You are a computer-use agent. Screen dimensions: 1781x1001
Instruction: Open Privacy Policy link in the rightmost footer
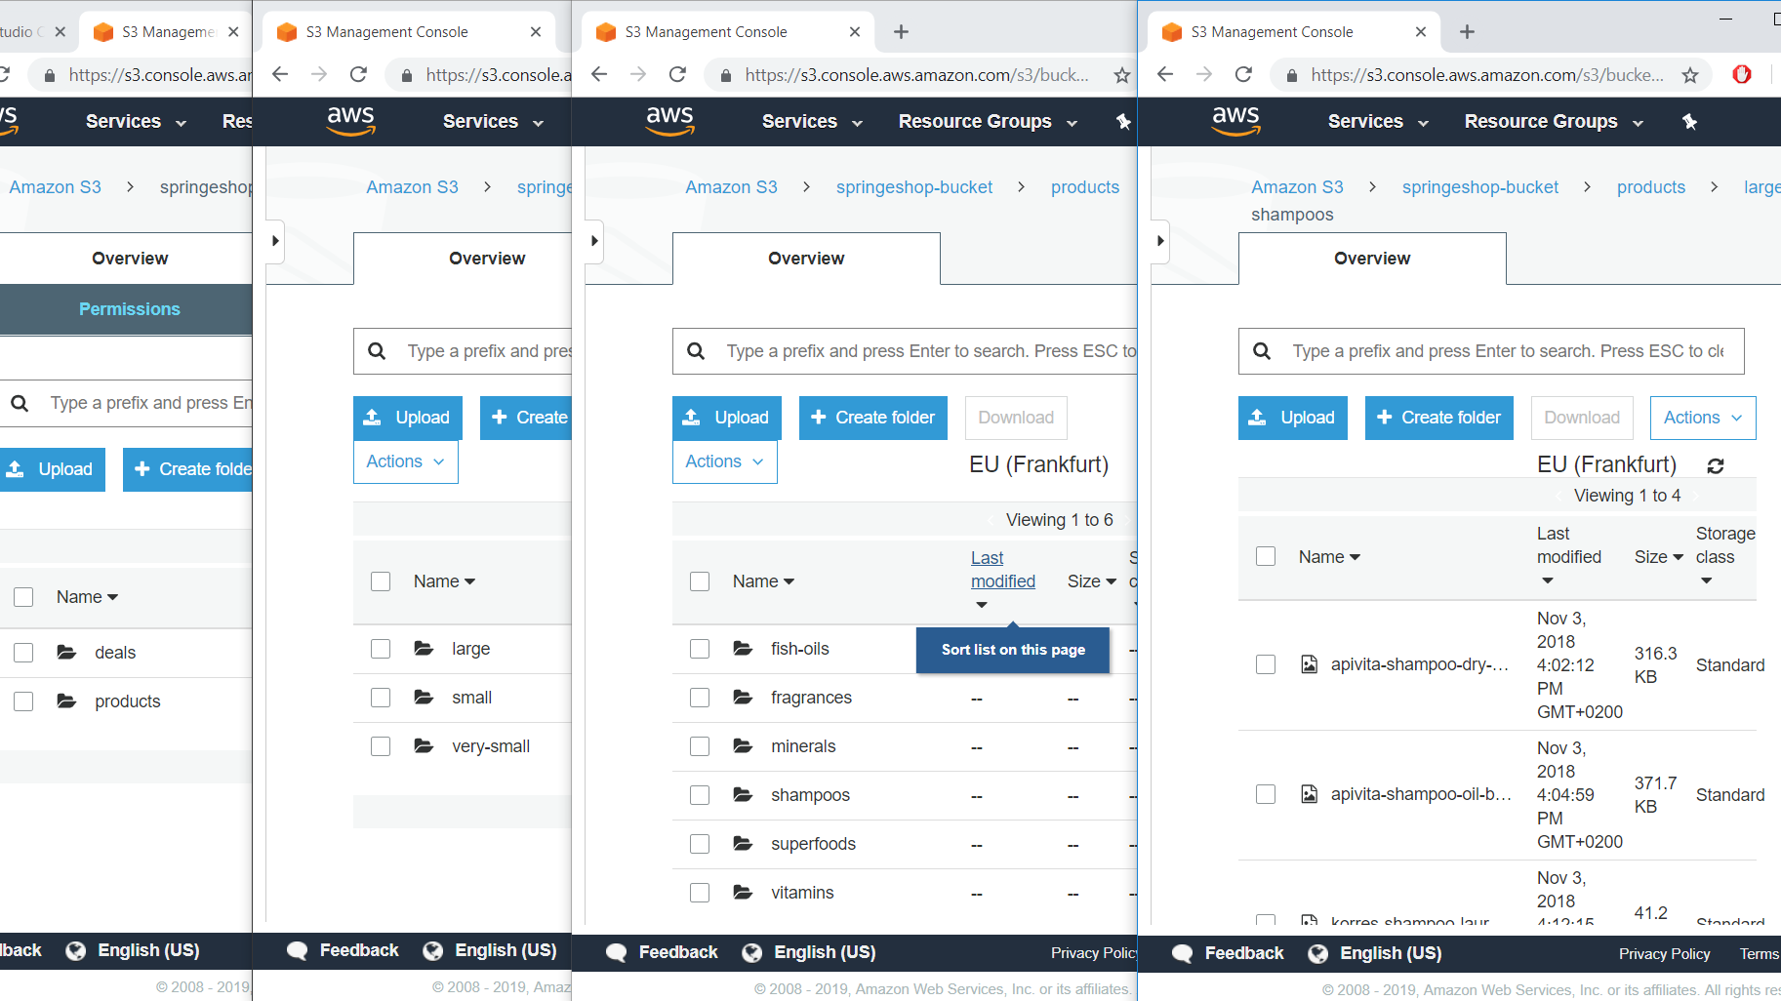click(x=1664, y=954)
